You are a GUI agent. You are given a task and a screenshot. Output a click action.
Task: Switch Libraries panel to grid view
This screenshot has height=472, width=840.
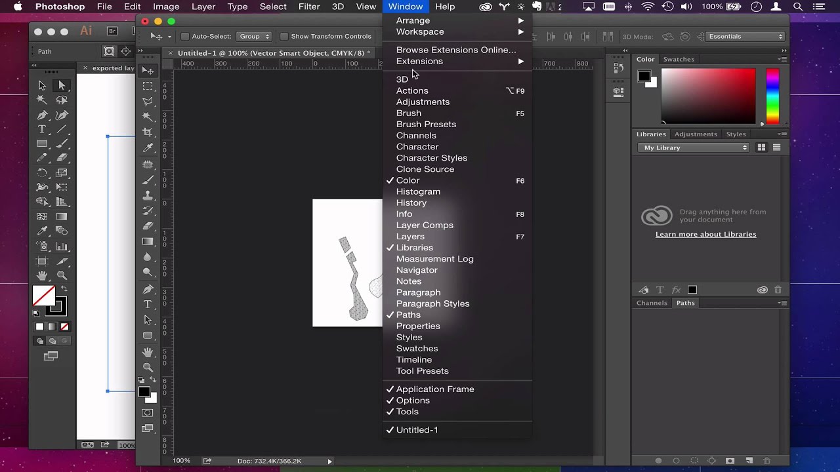(761, 147)
